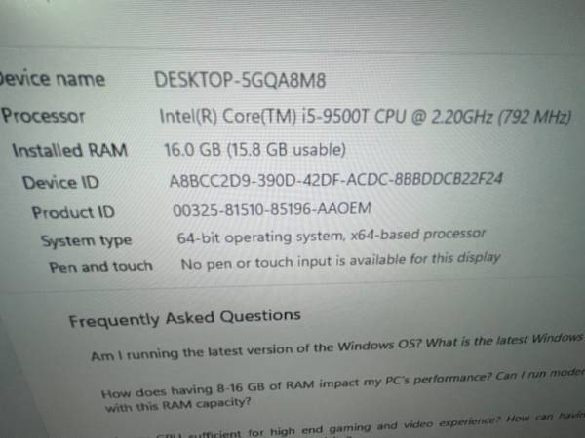Select device name value DESKTOP-5GQA8M8
The height and width of the screenshot is (438, 585).
click(x=240, y=80)
